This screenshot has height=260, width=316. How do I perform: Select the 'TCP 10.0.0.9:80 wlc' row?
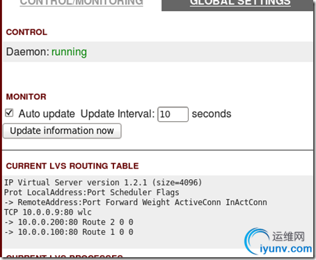48,212
